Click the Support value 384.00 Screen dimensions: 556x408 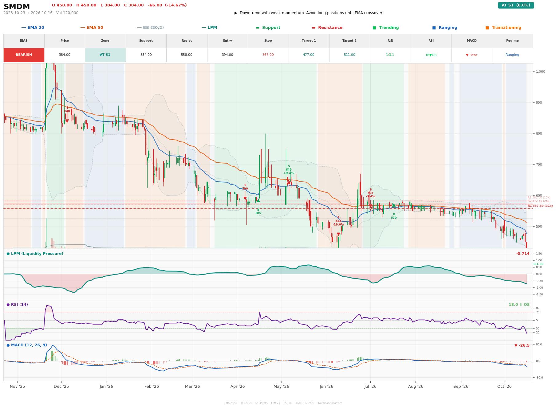pos(146,55)
